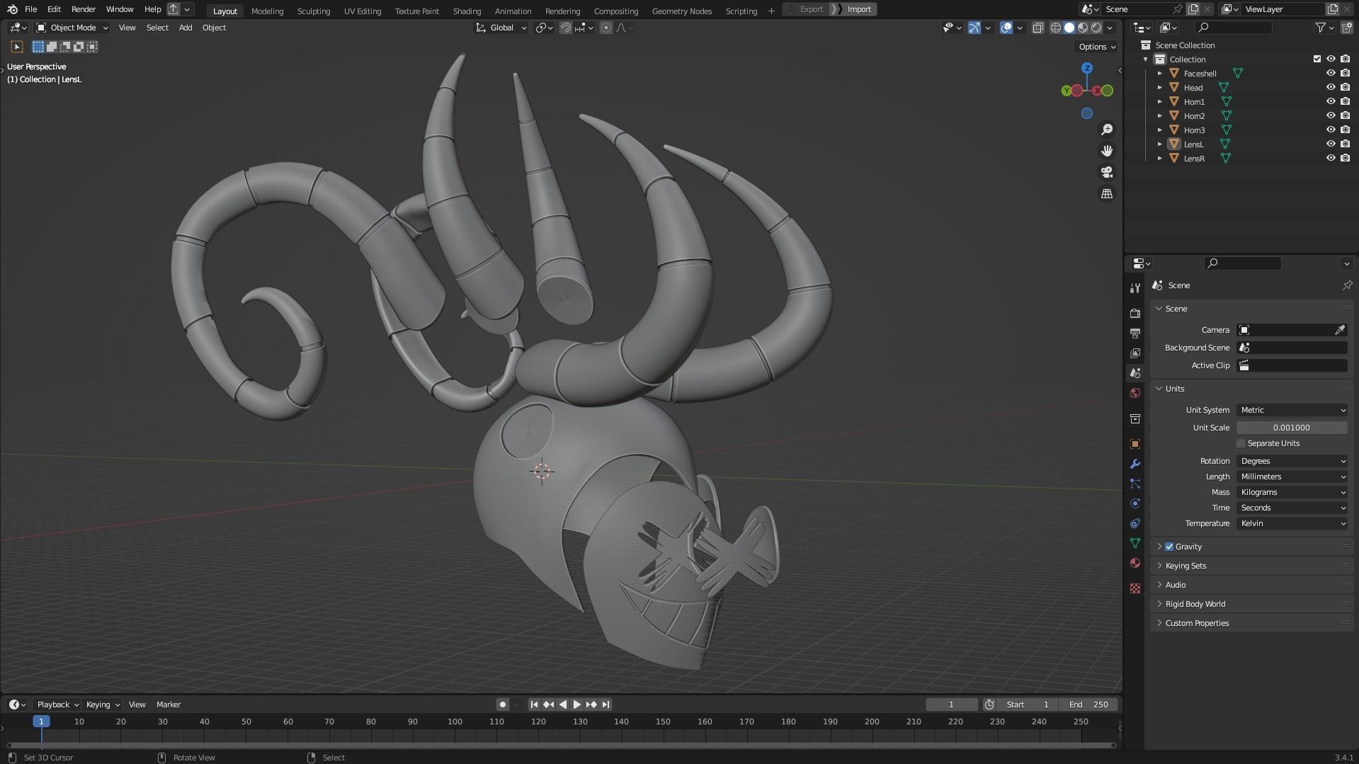Open the Modifier properties wrench icon
This screenshot has width=1359, height=764.
[x=1135, y=464]
